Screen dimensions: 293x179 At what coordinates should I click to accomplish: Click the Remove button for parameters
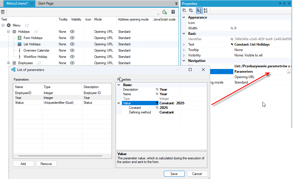pos(46,164)
